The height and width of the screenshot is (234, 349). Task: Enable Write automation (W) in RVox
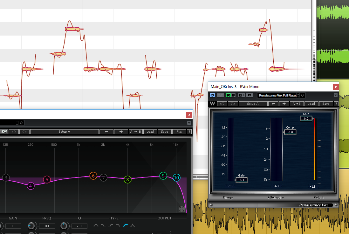coord(233,95)
